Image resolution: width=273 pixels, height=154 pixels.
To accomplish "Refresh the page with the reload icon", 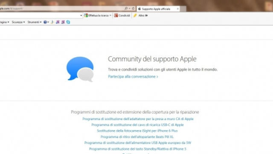I will point(133,9).
